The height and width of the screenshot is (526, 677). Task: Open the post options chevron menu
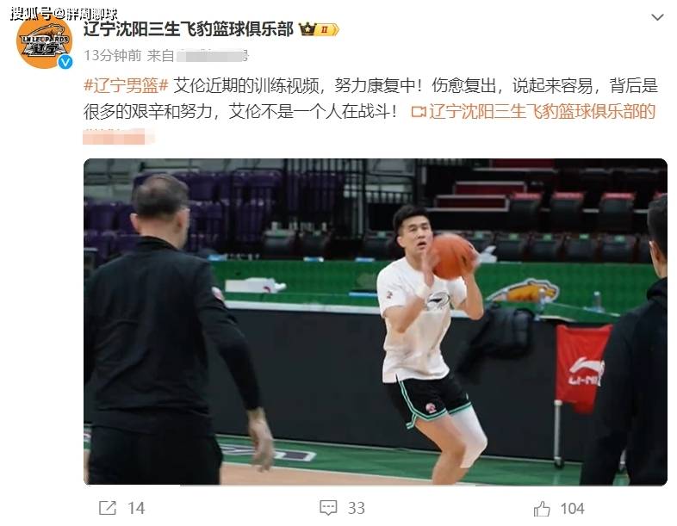click(x=657, y=18)
